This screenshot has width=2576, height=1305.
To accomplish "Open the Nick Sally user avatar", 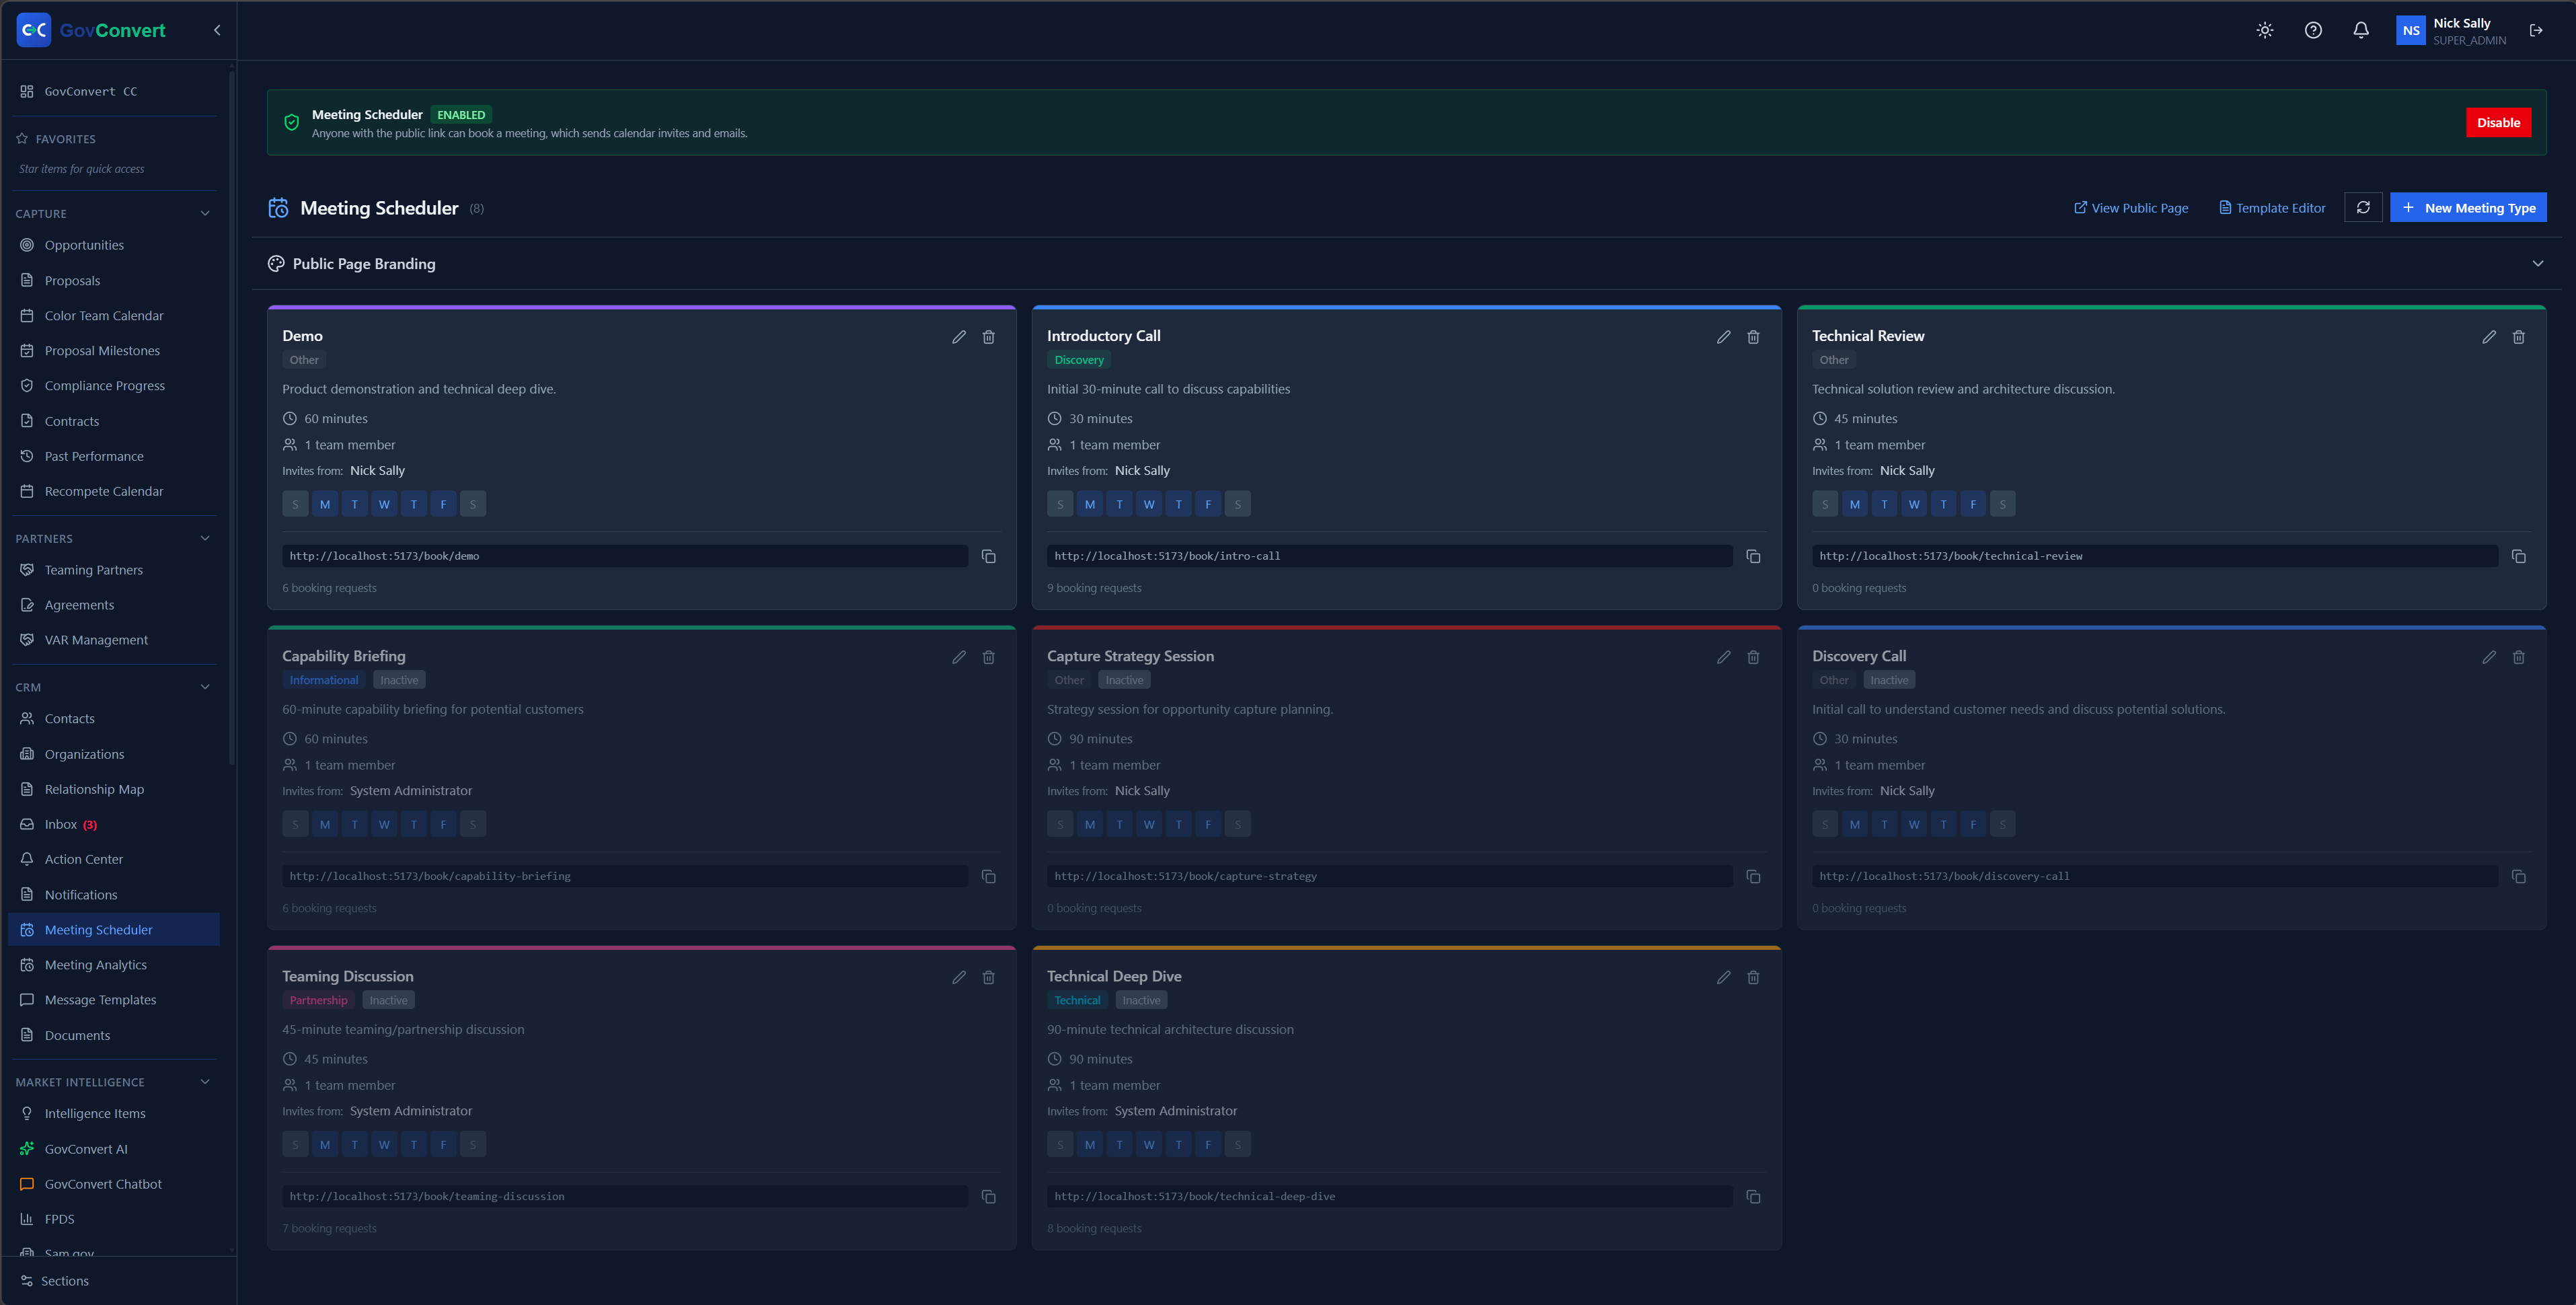I will (2410, 30).
